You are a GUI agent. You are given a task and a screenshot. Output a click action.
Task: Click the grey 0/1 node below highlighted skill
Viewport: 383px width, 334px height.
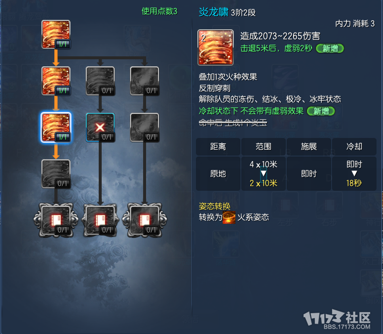tap(56, 174)
